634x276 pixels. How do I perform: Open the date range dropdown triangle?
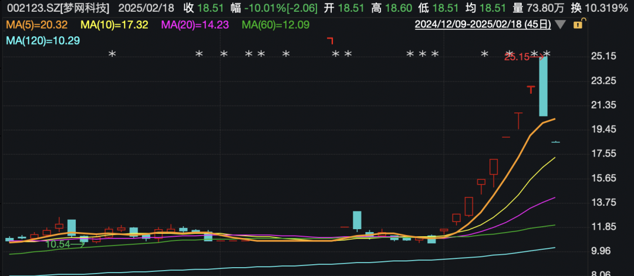[x=561, y=25]
